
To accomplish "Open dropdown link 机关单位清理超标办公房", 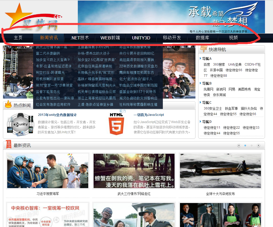I will point(97,92).
